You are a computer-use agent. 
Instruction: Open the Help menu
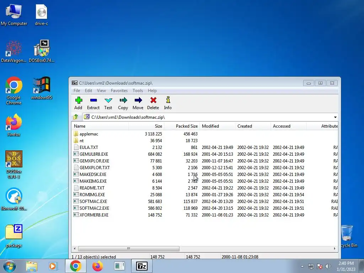click(x=152, y=91)
